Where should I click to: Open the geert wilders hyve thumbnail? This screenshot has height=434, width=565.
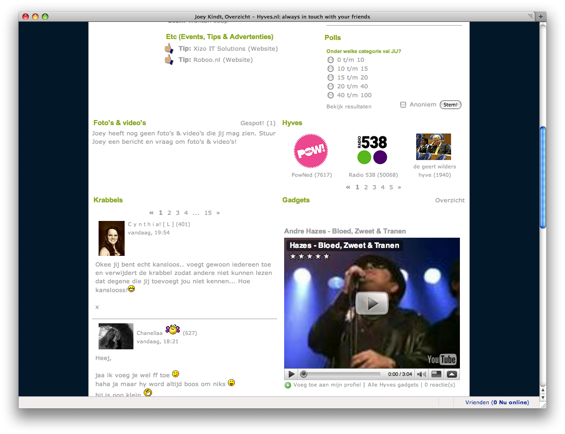pos(433,147)
